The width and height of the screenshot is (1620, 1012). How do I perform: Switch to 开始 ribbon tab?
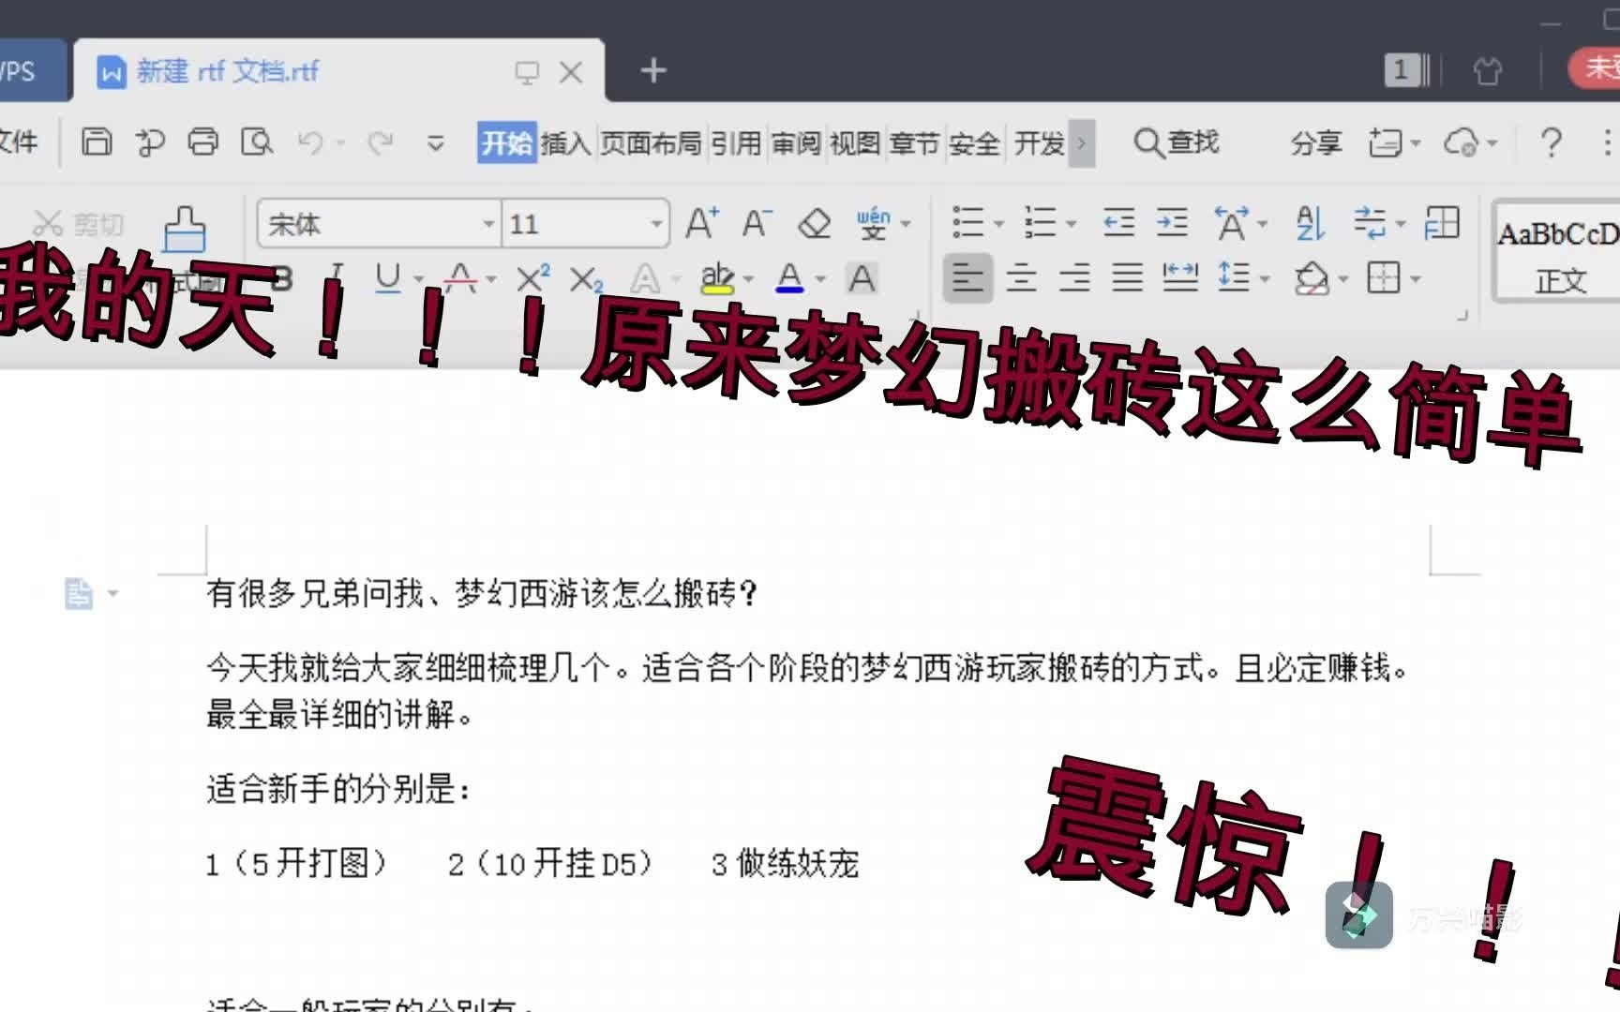click(506, 143)
